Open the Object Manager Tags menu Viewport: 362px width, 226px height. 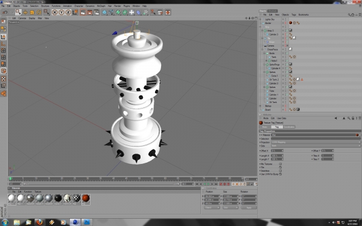pyautogui.click(x=294, y=14)
